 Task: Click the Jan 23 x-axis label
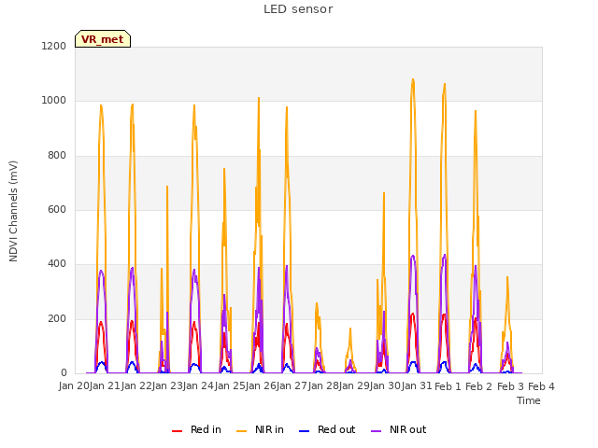coord(167,385)
